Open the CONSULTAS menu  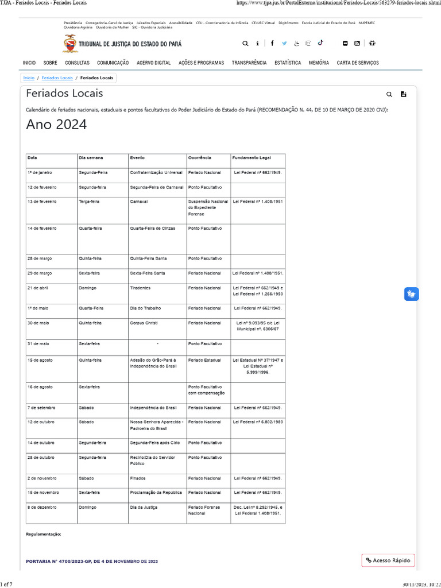(x=77, y=63)
